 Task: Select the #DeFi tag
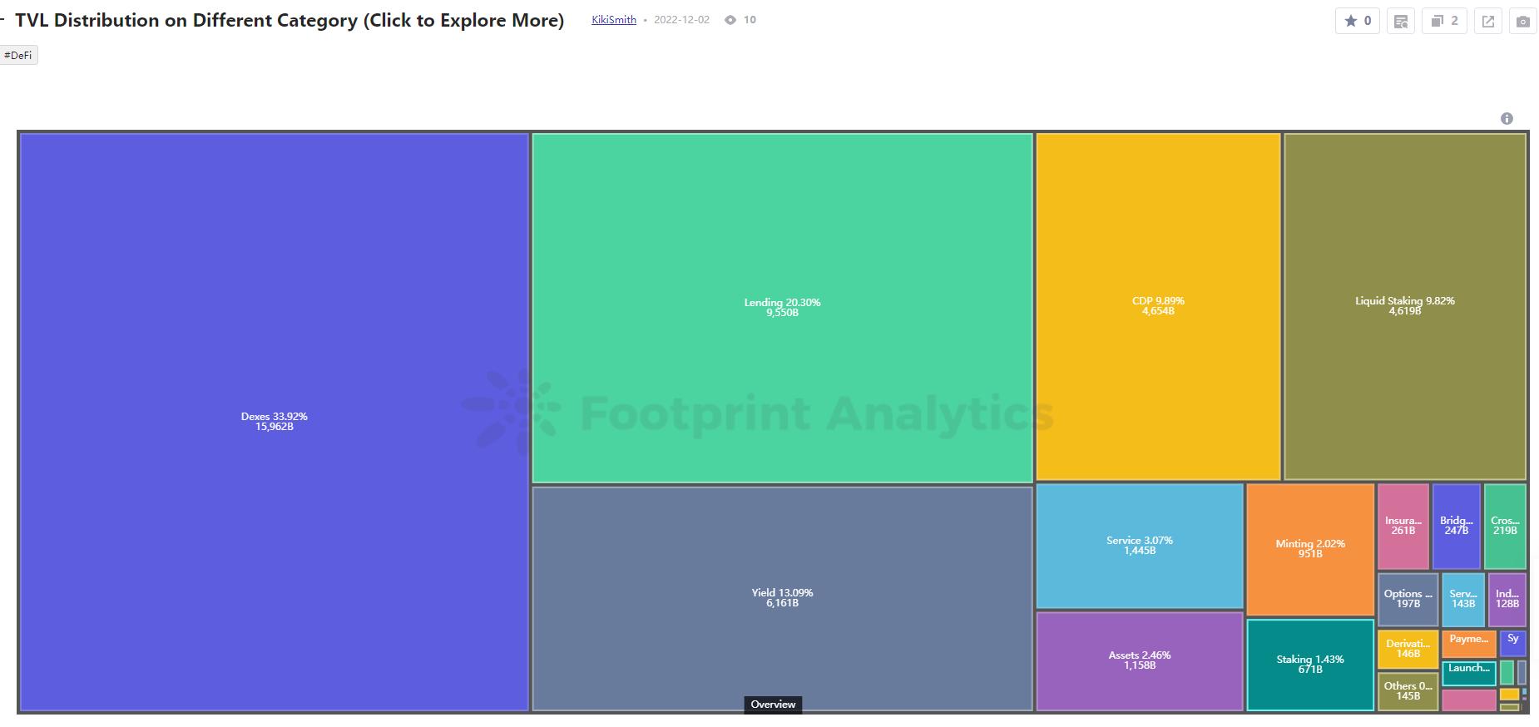click(18, 55)
